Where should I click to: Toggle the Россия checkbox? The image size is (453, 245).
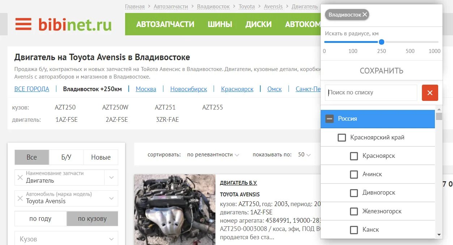[329, 119]
